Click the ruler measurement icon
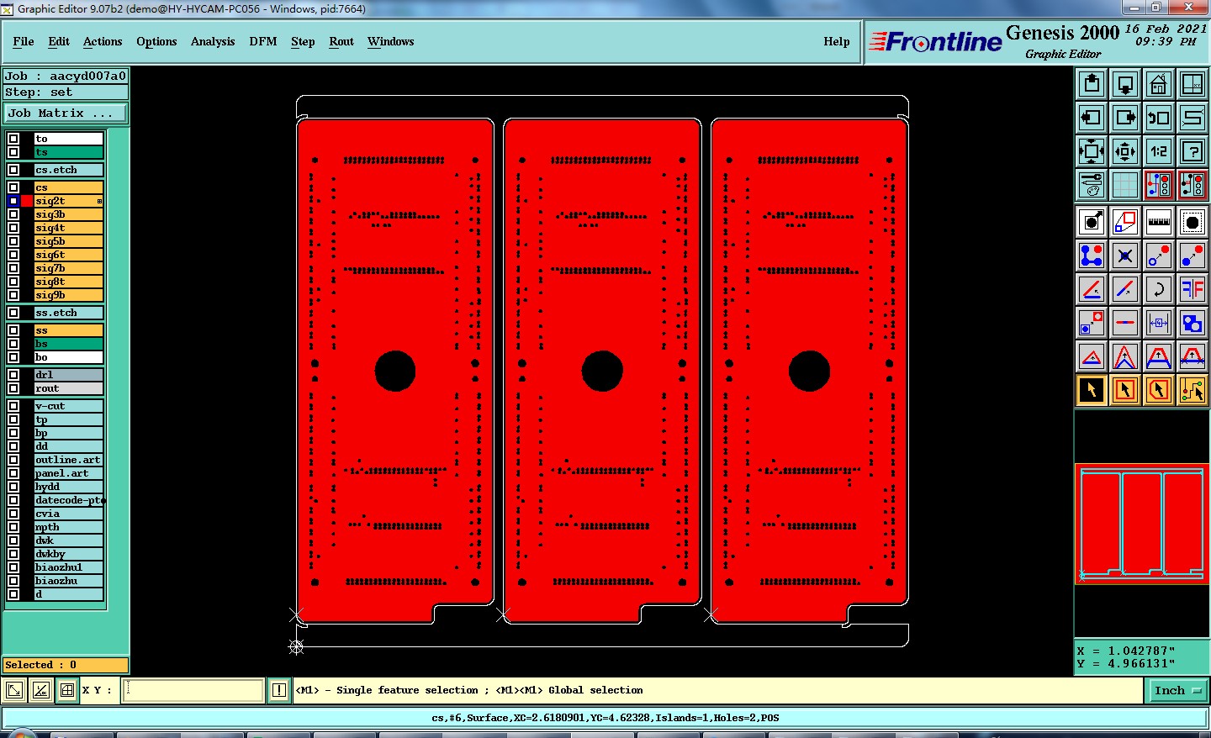The width and height of the screenshot is (1211, 738). [x=1159, y=222]
